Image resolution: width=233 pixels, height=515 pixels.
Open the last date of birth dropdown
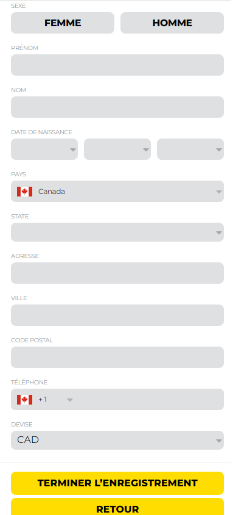(190, 149)
